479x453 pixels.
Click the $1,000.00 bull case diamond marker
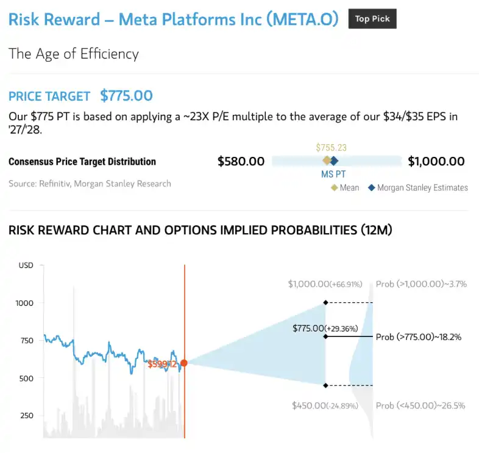tap(325, 302)
